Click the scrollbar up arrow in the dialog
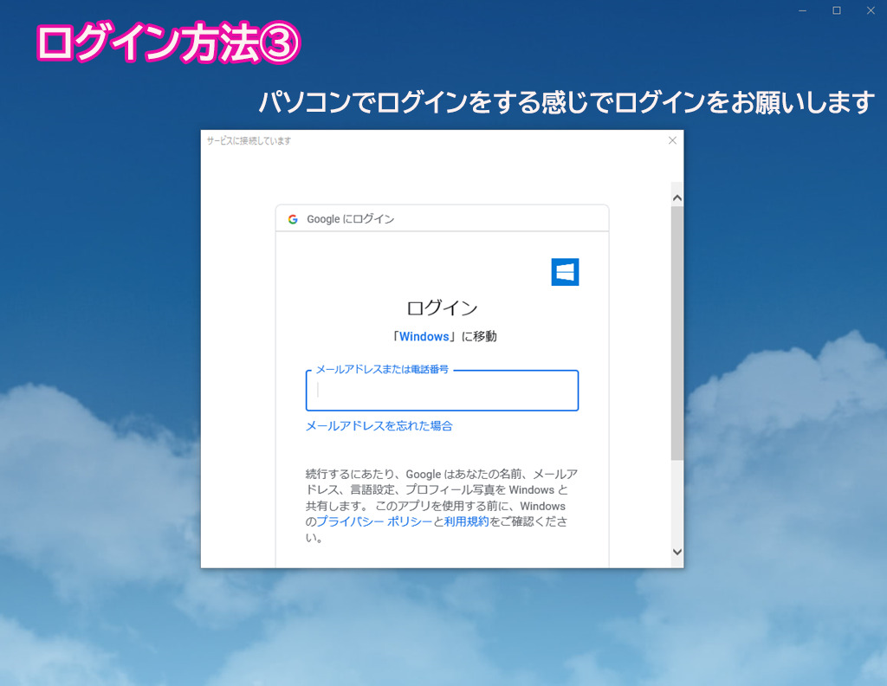Image resolution: width=887 pixels, height=686 pixels. 677,198
